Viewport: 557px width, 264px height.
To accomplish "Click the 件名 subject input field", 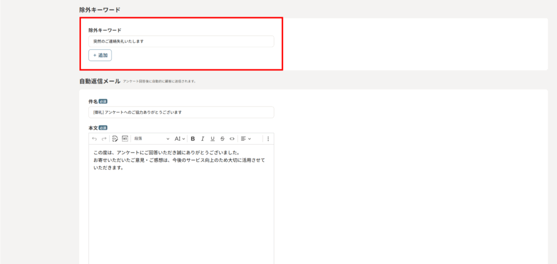I will (x=181, y=112).
